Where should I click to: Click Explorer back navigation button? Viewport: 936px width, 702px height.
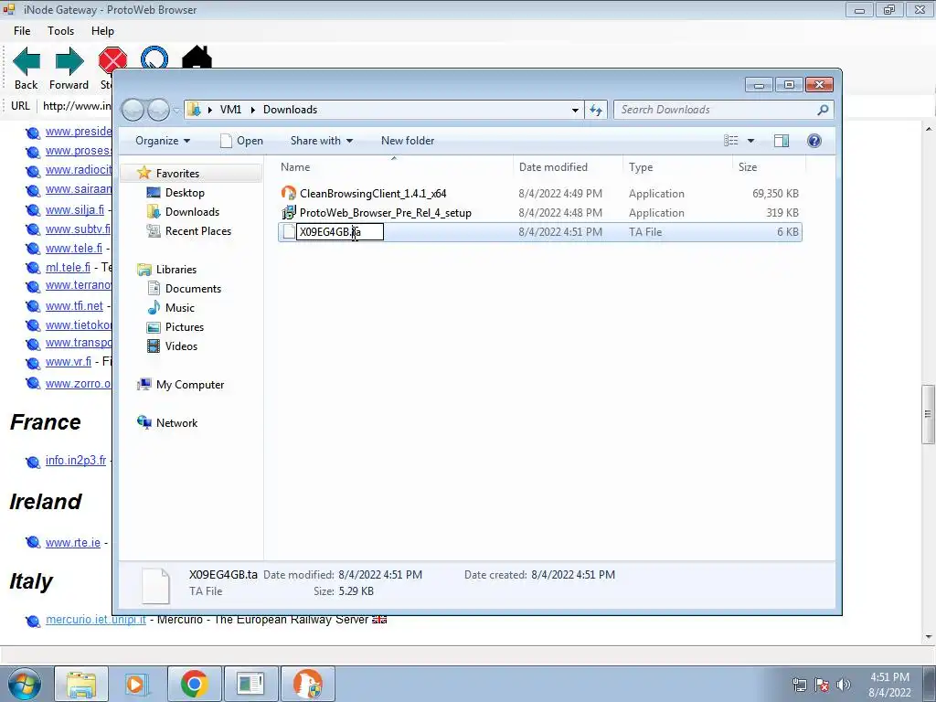point(133,110)
